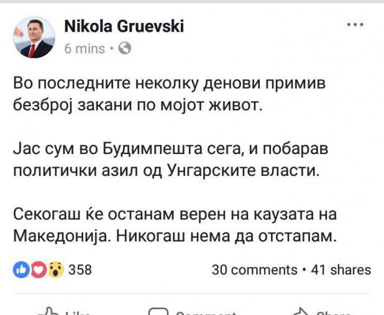Viewport: 384px width, 315px height.
Task: Click the last paragraph mentioning Македонија
Action: click(174, 226)
